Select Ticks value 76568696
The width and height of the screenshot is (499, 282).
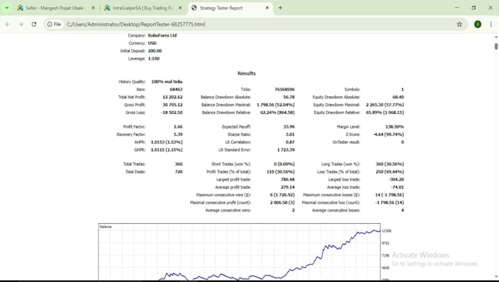(x=285, y=90)
